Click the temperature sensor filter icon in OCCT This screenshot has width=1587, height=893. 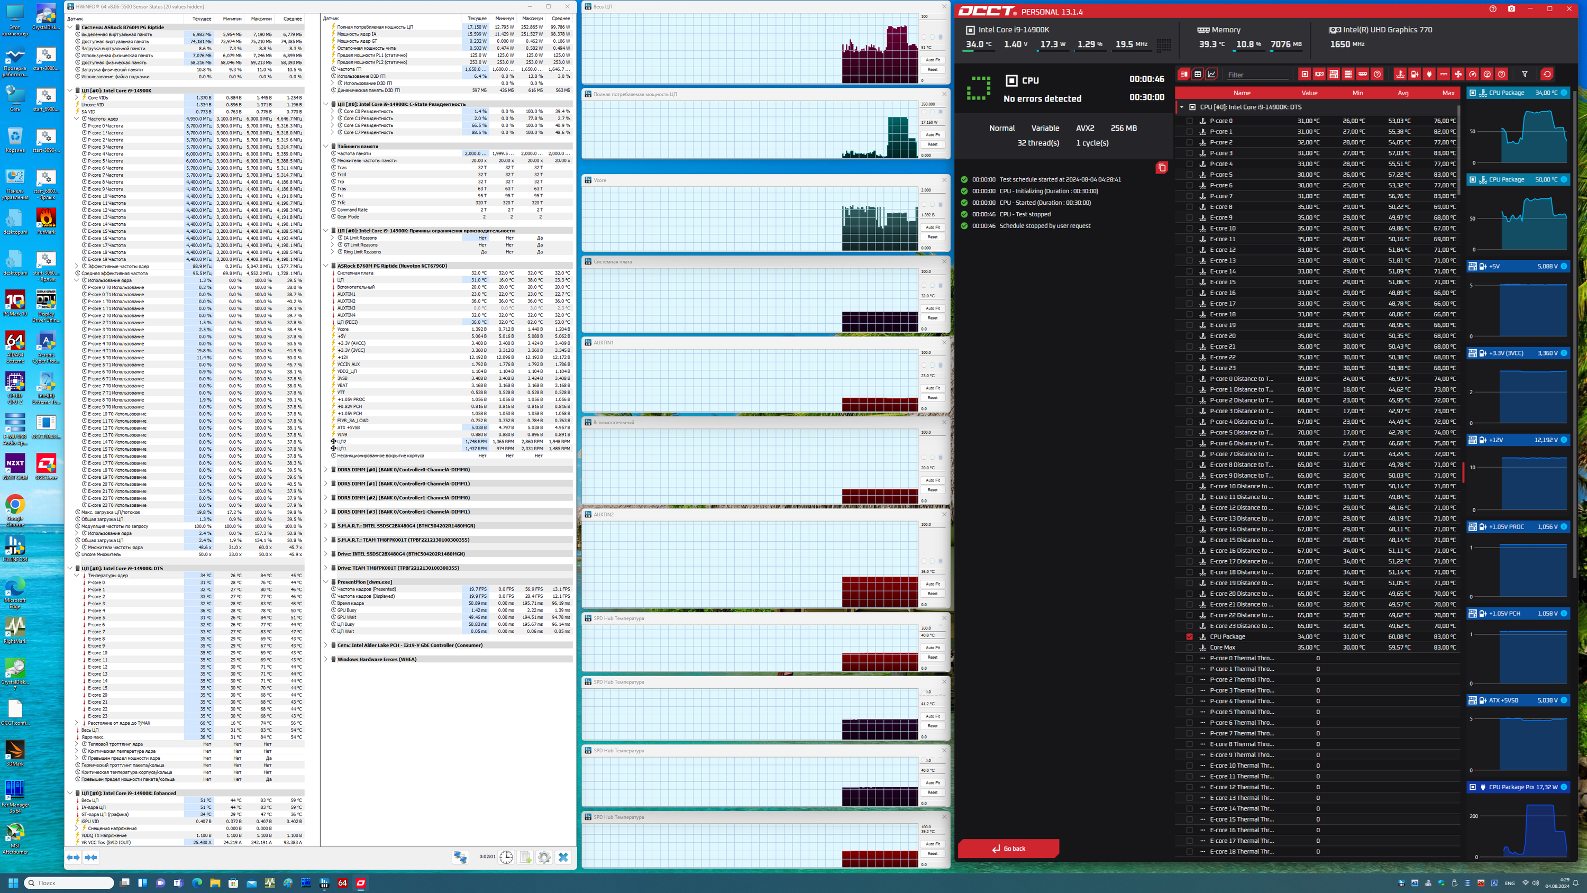(x=1400, y=74)
